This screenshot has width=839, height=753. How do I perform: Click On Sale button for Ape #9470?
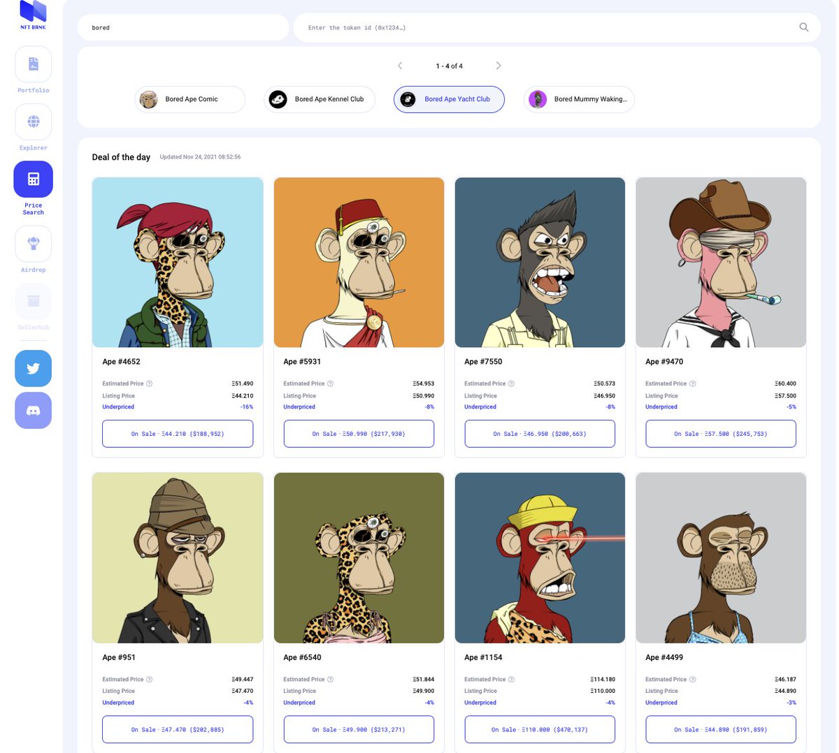[x=721, y=434]
